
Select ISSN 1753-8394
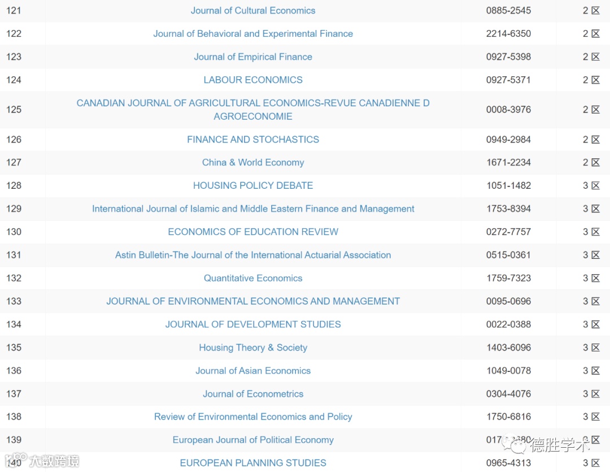point(508,209)
